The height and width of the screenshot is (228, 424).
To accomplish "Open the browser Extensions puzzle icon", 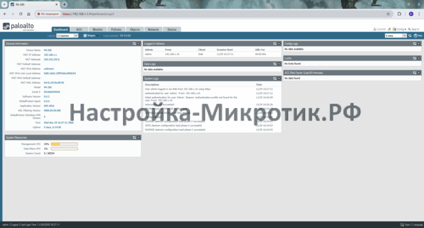I will click(x=399, y=14).
